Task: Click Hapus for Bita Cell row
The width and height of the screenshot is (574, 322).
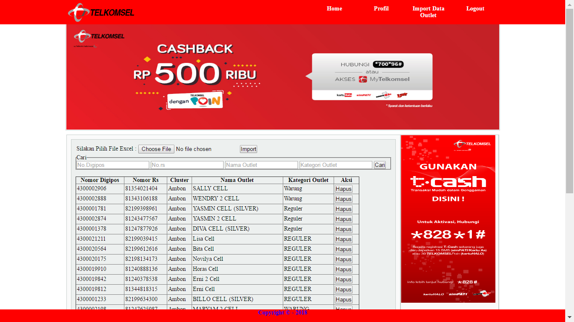Action: coord(343,249)
